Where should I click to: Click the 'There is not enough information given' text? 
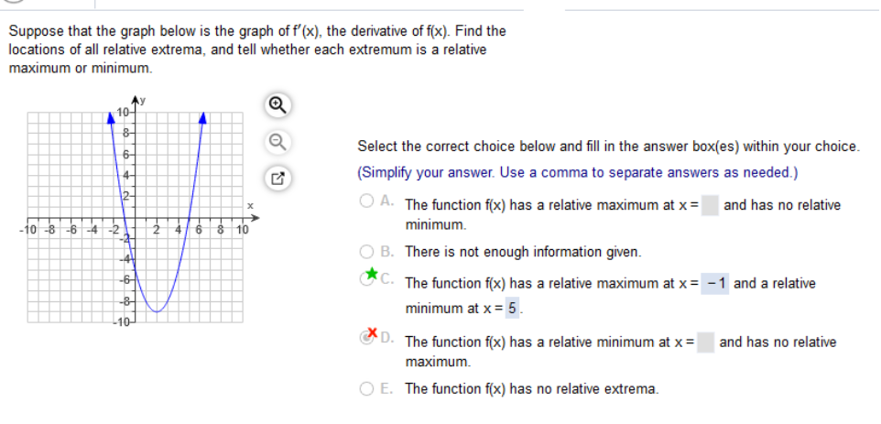pos(523,252)
